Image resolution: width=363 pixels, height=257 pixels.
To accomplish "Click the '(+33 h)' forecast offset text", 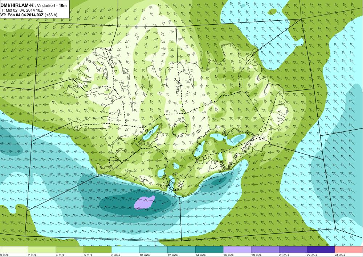I will (x=51, y=15).
